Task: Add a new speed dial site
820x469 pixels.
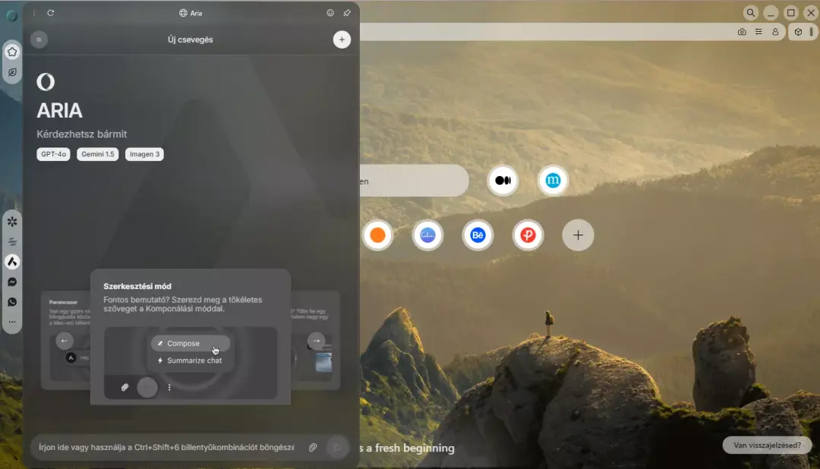Action: [578, 235]
